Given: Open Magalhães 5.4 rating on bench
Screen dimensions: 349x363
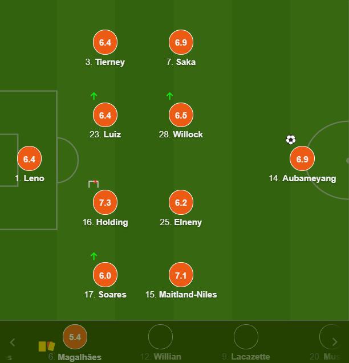Looking at the screenshot, I should tap(75, 337).
